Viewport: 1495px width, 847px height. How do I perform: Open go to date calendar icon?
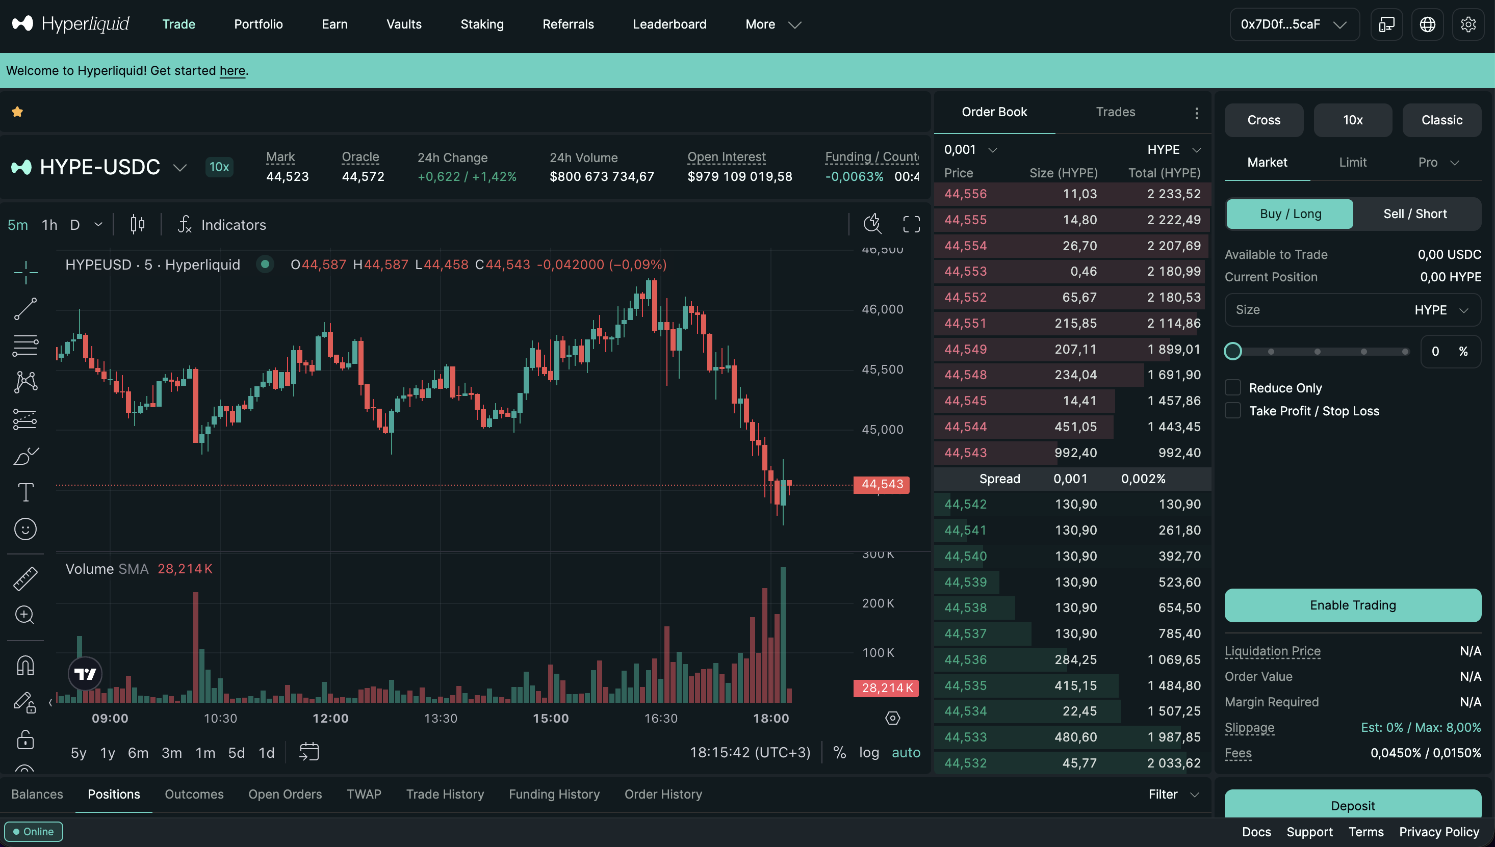[x=309, y=752]
